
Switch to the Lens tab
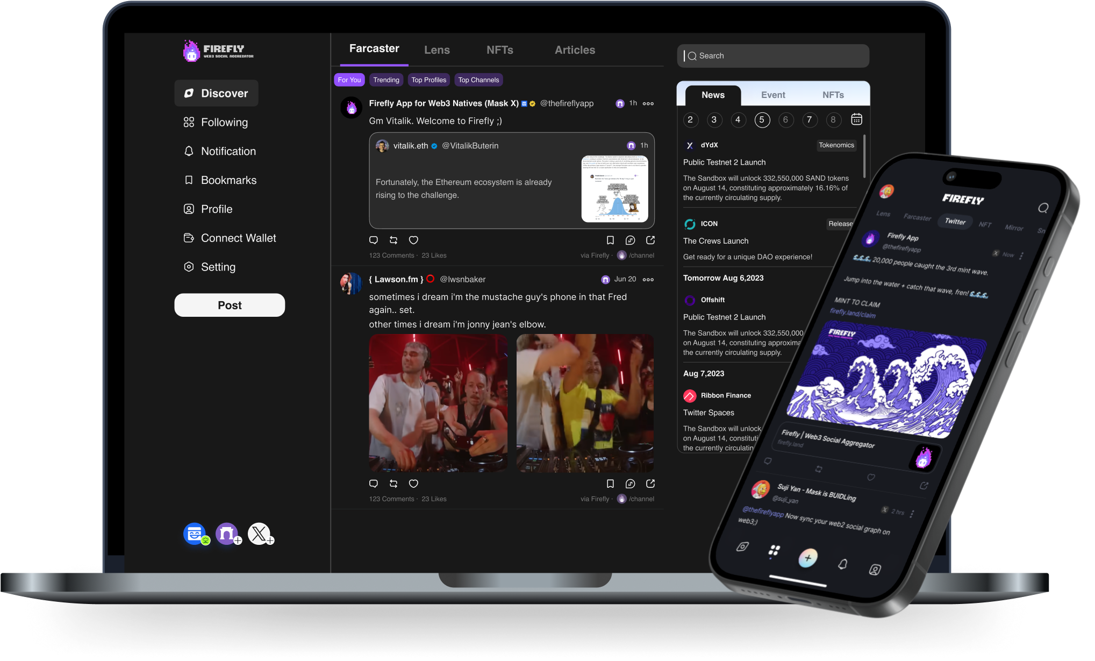436,50
